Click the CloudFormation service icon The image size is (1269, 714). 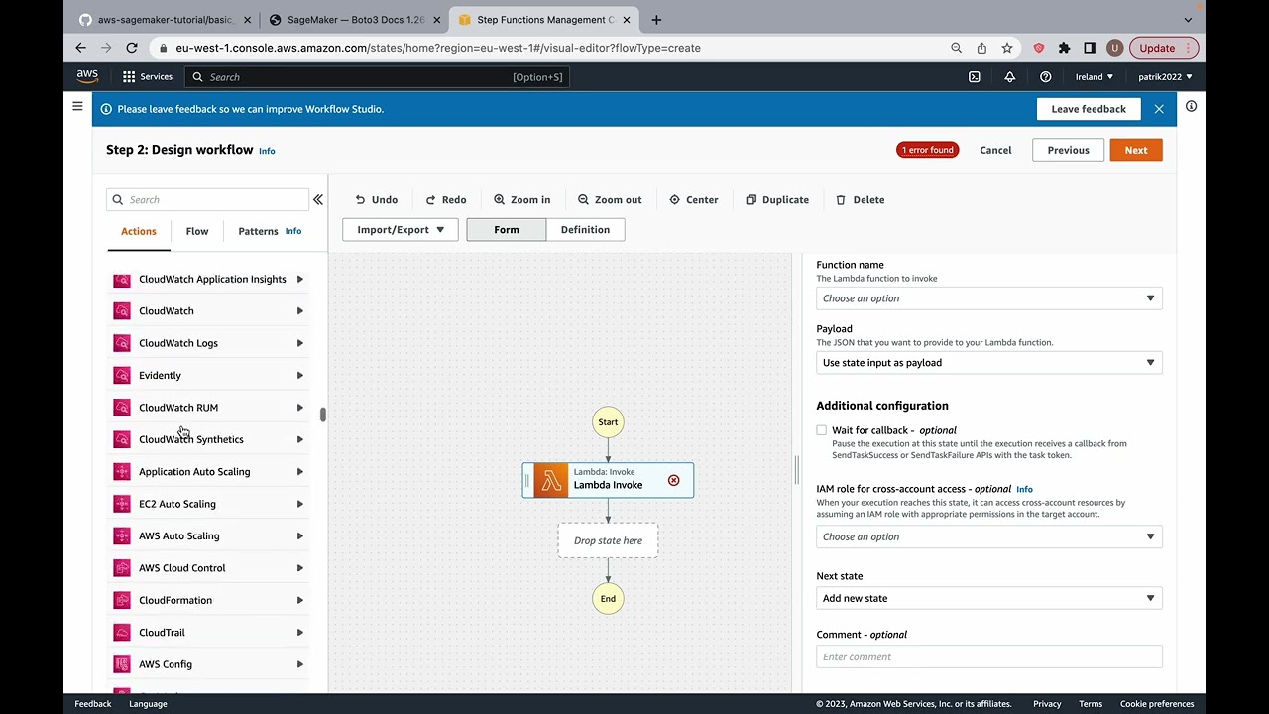tap(122, 600)
